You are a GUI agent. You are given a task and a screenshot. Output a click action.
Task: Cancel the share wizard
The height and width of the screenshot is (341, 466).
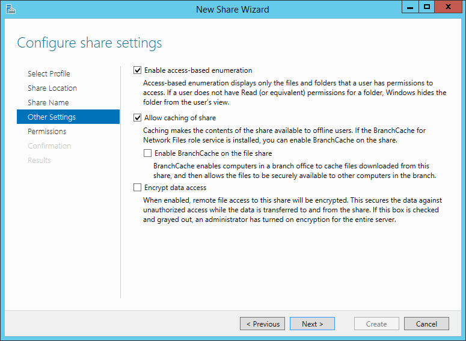pos(426,324)
